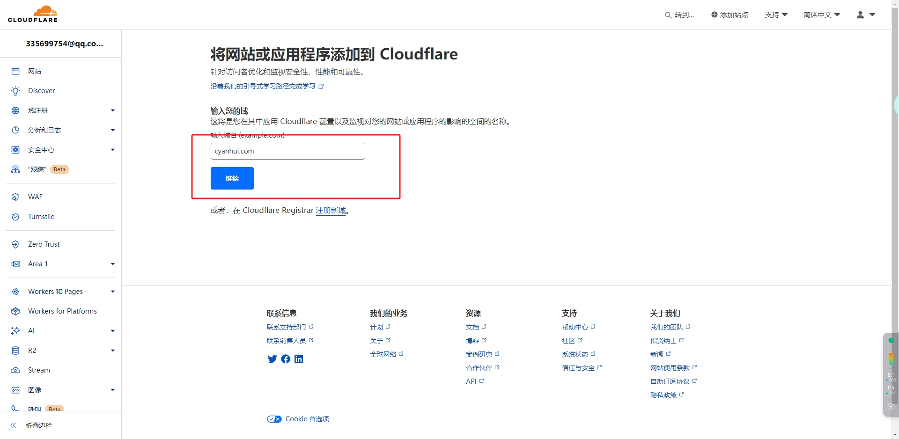Click the Turnstile sidebar icon
Screen dimensions: 899x439
point(15,217)
